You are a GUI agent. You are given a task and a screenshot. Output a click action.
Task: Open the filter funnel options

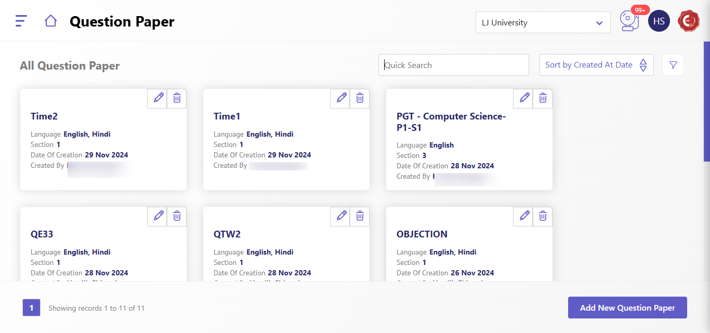[673, 65]
